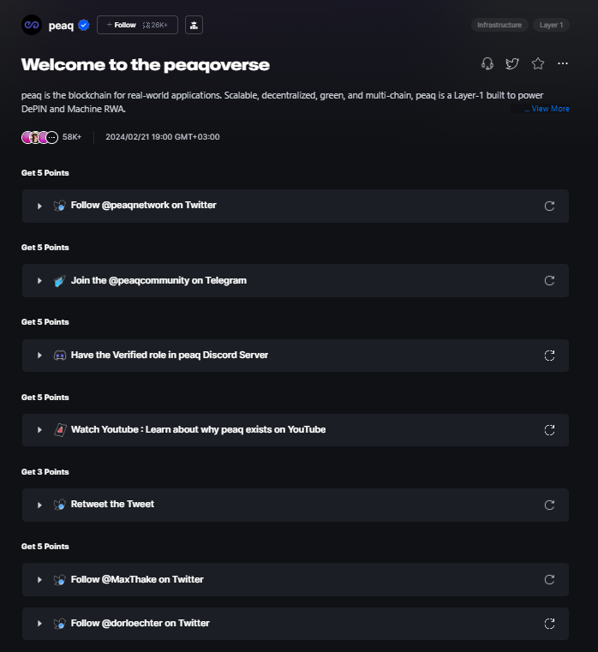
Task: Open the organization hierarchy icon button
Action: (x=194, y=25)
